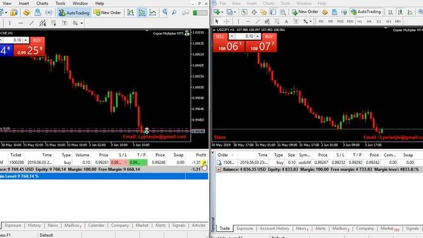Click SELL button on right chart panel

(220, 36)
